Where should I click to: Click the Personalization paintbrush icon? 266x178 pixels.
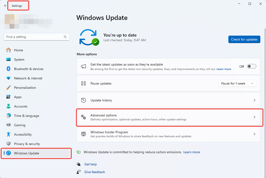pos(8,87)
